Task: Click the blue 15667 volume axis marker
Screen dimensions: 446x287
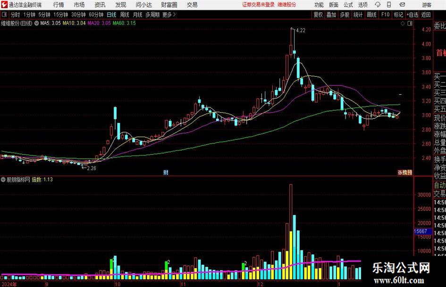Action: tap(422, 231)
